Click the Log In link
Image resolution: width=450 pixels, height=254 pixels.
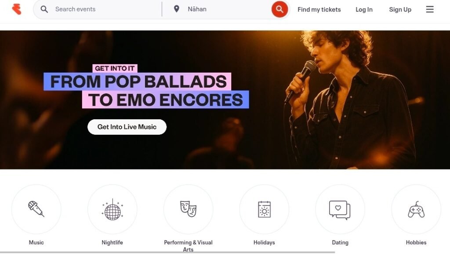click(364, 10)
